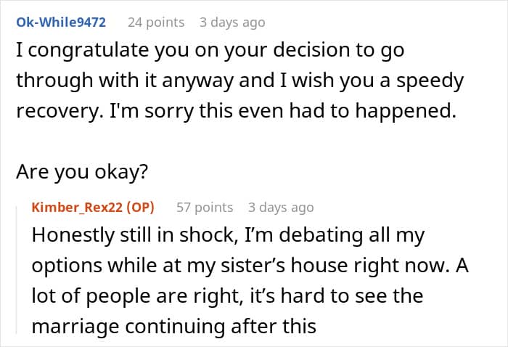
Task: Click the word 'speedy' in the comment
Action: (428, 80)
